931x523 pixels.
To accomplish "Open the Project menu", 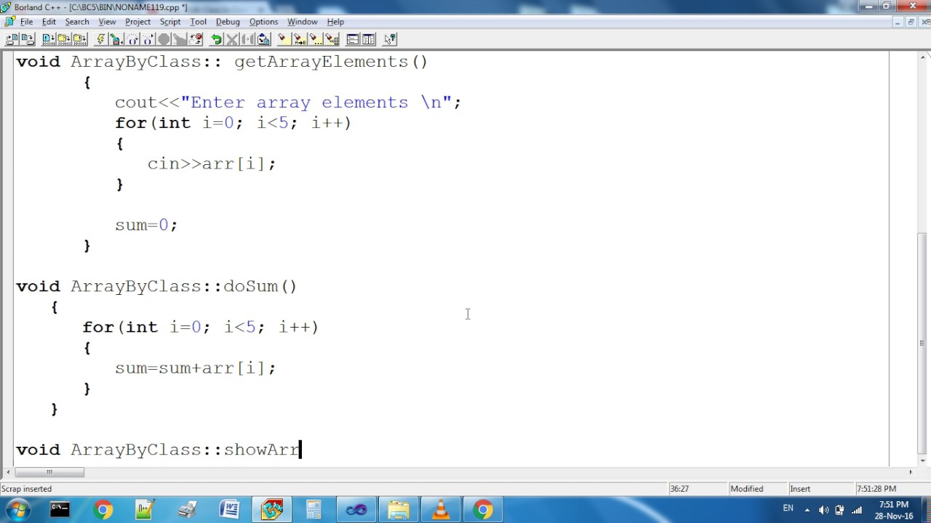I will click(137, 22).
